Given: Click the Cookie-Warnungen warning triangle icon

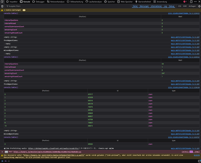Looking at the screenshot, I should (x=2, y=10).
